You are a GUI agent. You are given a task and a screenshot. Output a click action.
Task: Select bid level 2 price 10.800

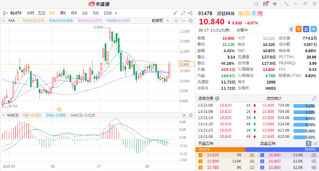pyautogui.click(x=213, y=162)
